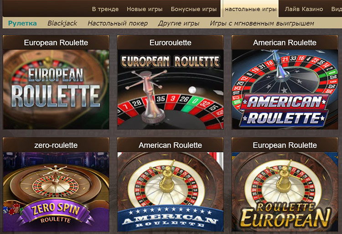Image resolution: width=342 pixels, height=234 pixels.
Task: Open American Roulette blue-wheel thumbnail
Action: point(285,89)
